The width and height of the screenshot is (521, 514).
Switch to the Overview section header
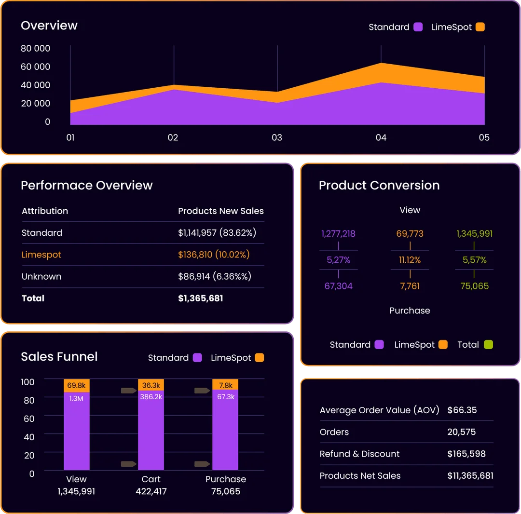coord(49,26)
